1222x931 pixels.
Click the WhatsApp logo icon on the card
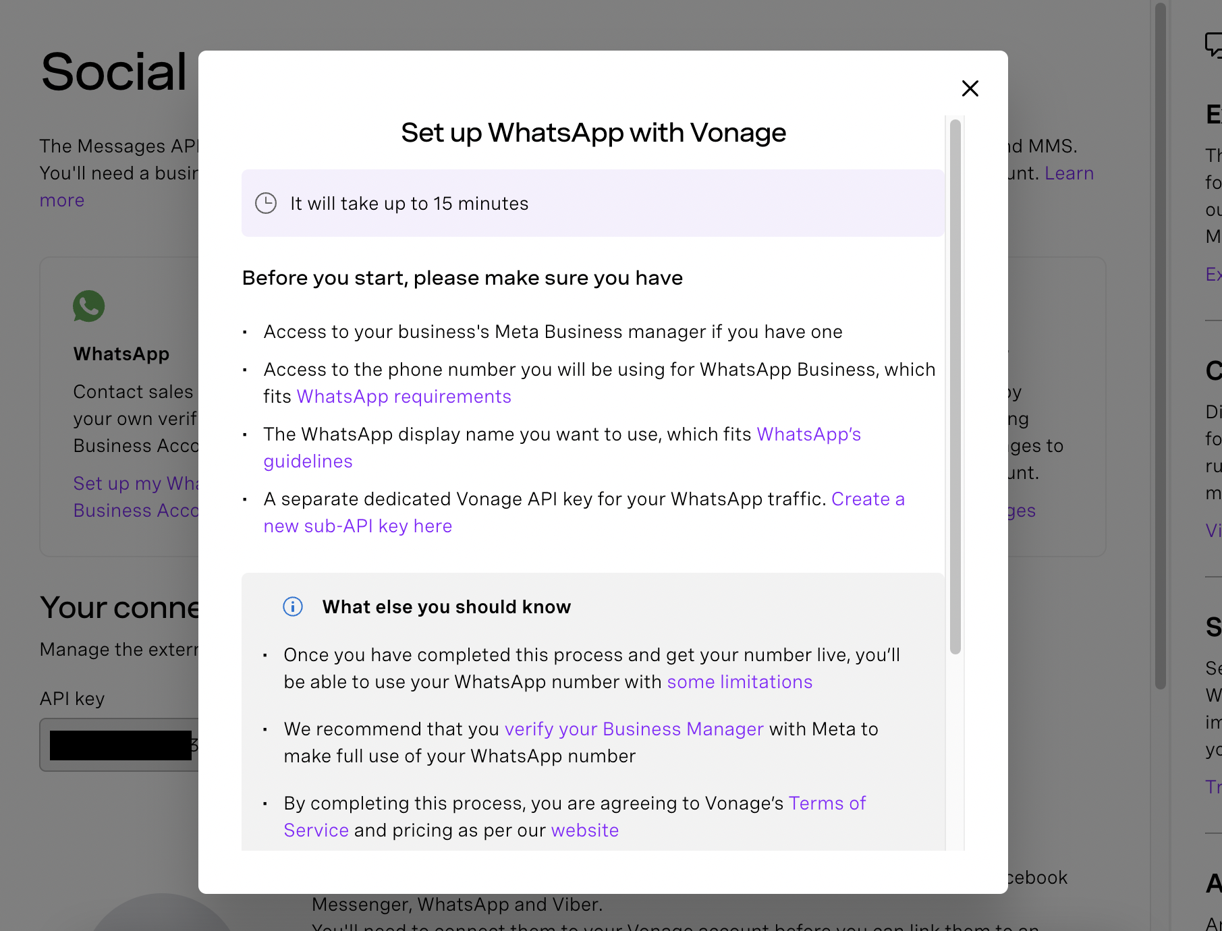pyautogui.click(x=89, y=306)
